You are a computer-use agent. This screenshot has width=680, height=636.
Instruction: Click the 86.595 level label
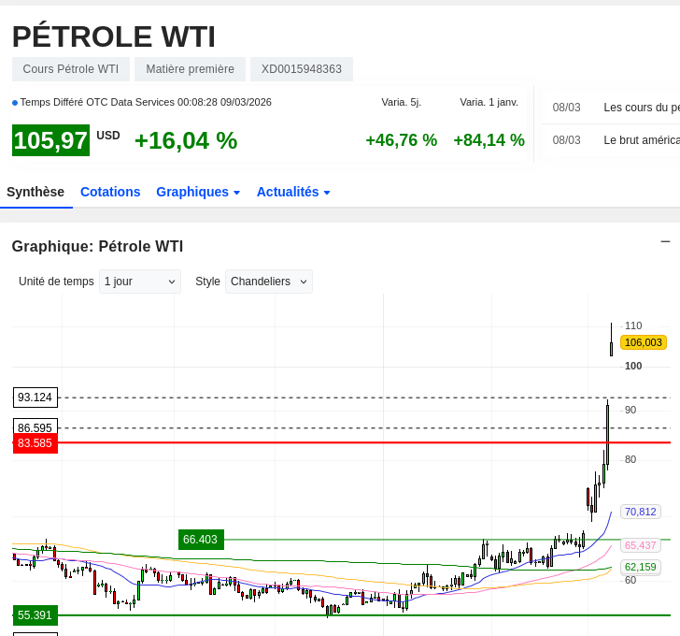point(35,426)
